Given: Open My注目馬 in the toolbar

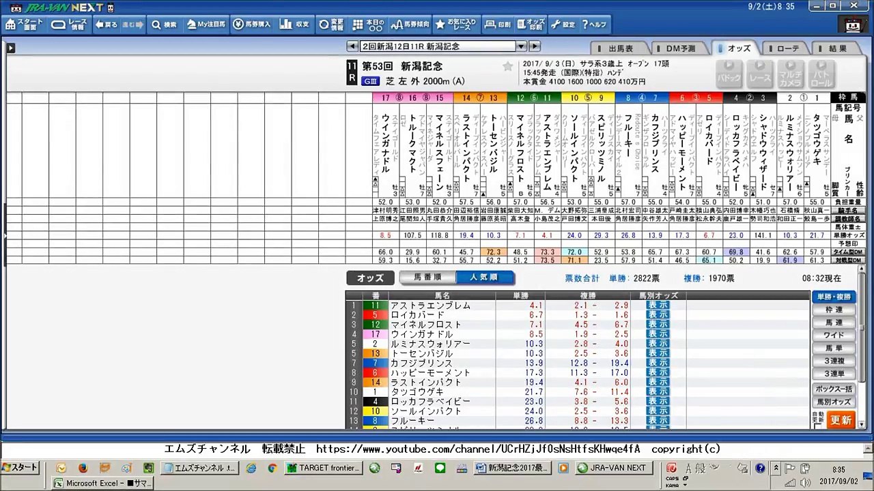Looking at the screenshot, I should pos(206,25).
